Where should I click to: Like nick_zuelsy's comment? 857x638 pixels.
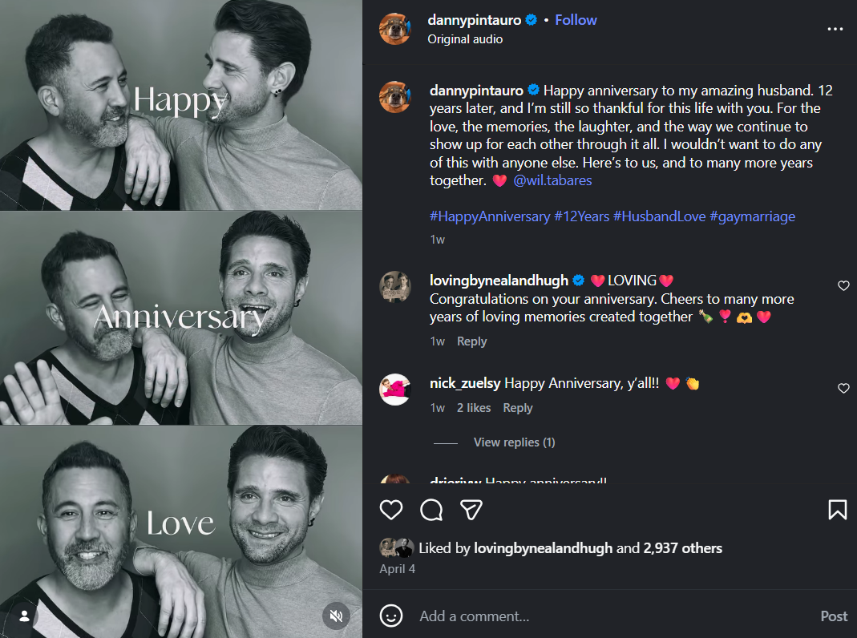click(x=843, y=389)
